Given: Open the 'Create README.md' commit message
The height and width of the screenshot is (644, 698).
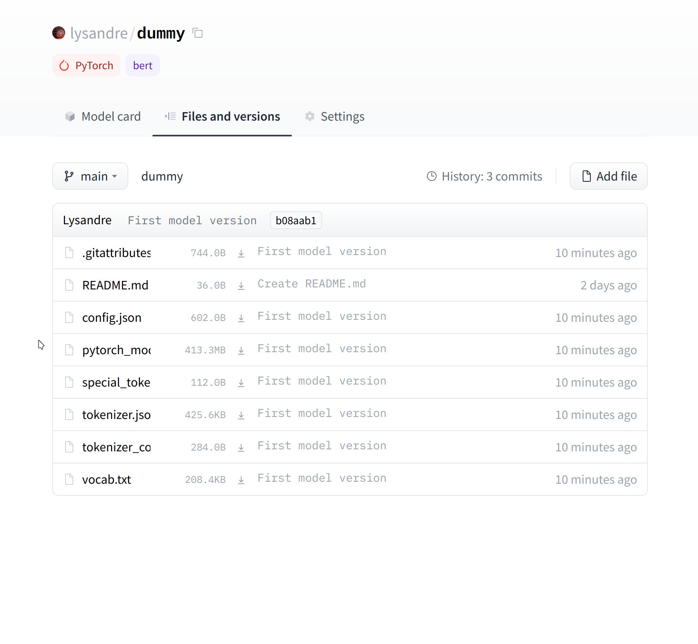Looking at the screenshot, I should click(312, 284).
